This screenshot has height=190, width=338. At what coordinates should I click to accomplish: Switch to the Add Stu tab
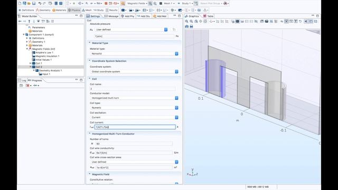(x=143, y=16)
